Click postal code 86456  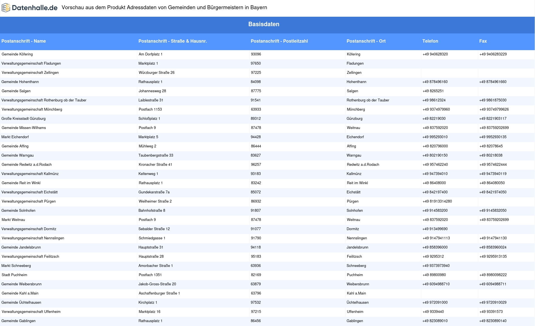(x=256, y=321)
